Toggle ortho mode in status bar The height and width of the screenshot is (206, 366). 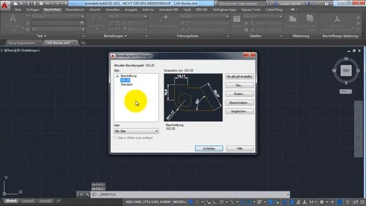[215, 202]
